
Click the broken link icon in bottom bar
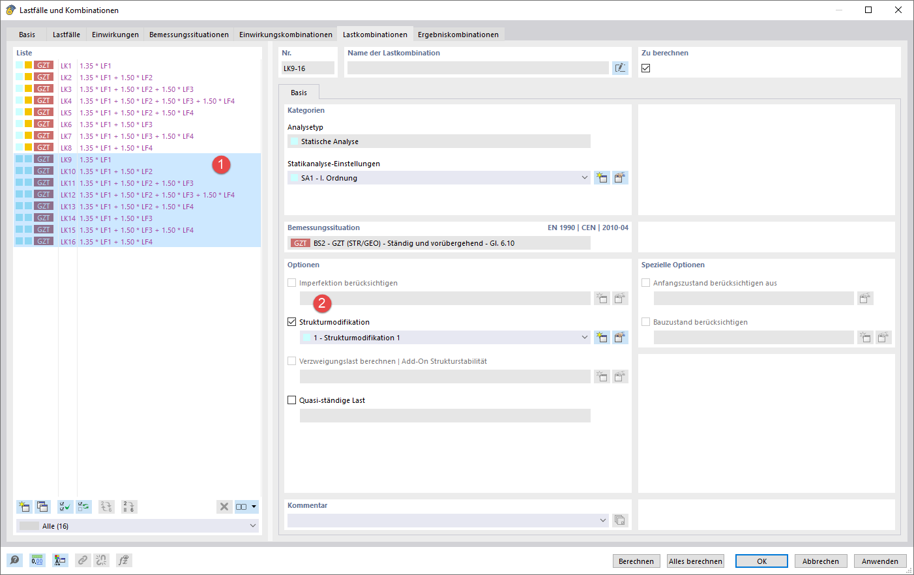click(101, 560)
